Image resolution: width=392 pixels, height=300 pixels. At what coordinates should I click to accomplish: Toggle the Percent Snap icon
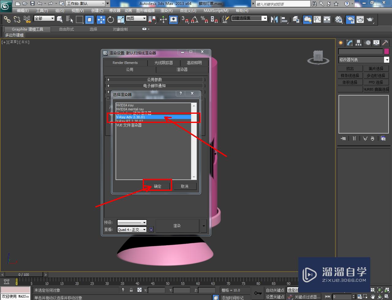[x=204, y=20]
